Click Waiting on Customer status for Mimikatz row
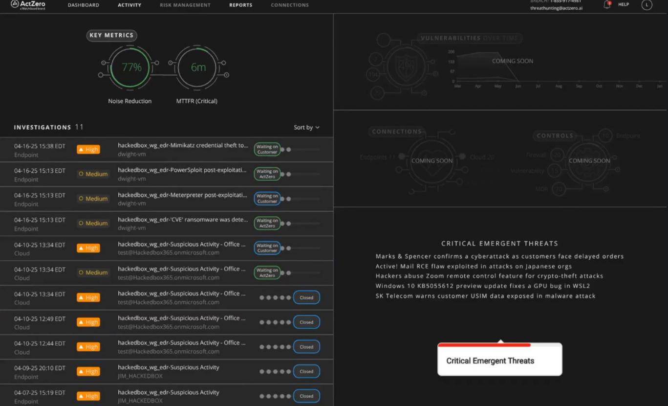The width and height of the screenshot is (668, 406). [267, 149]
